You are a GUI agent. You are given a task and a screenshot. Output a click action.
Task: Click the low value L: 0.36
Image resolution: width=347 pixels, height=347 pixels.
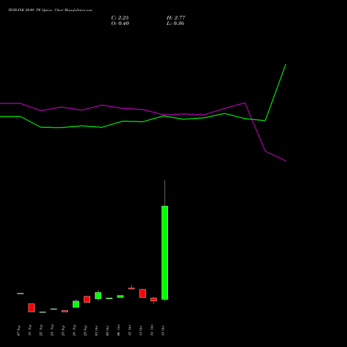coord(176,24)
